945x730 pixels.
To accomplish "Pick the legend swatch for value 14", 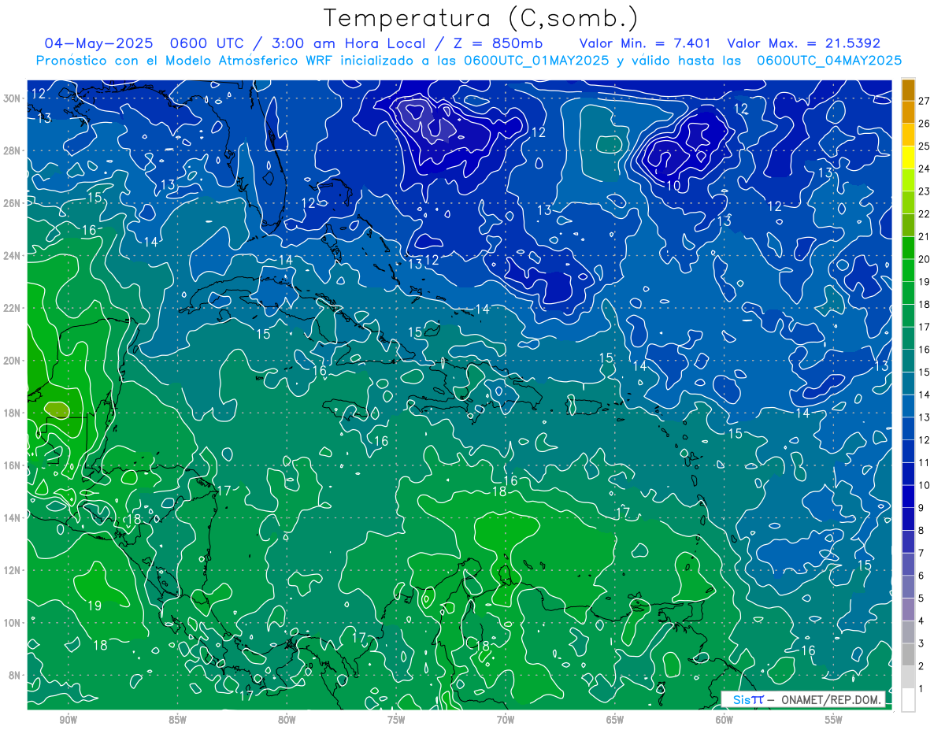I will (908, 384).
